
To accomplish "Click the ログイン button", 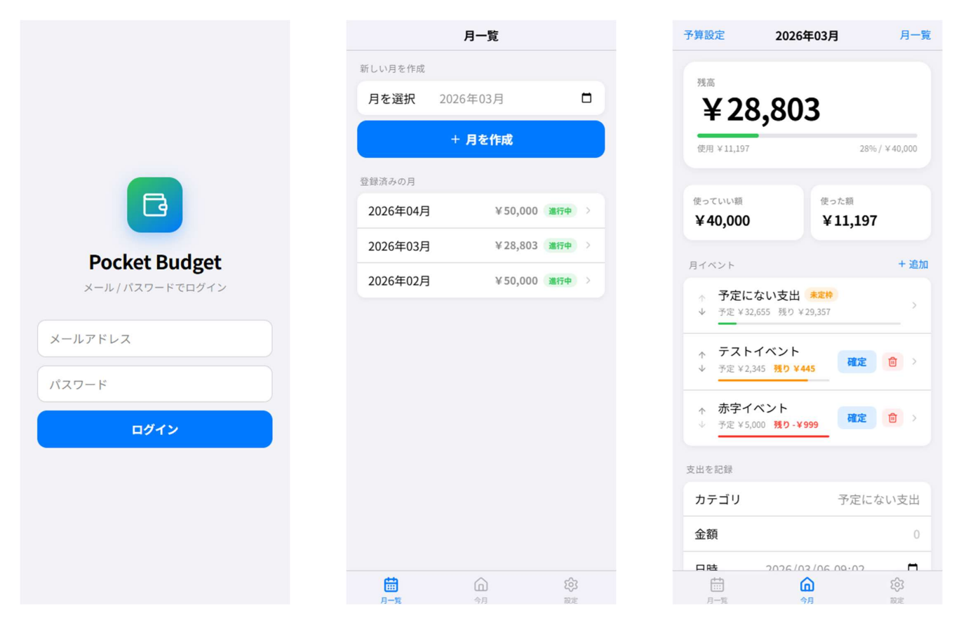I will click(154, 429).
